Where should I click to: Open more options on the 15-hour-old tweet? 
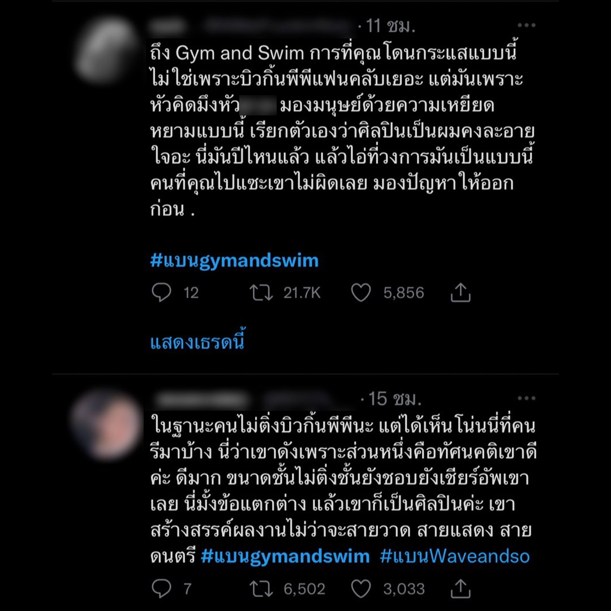tap(527, 398)
